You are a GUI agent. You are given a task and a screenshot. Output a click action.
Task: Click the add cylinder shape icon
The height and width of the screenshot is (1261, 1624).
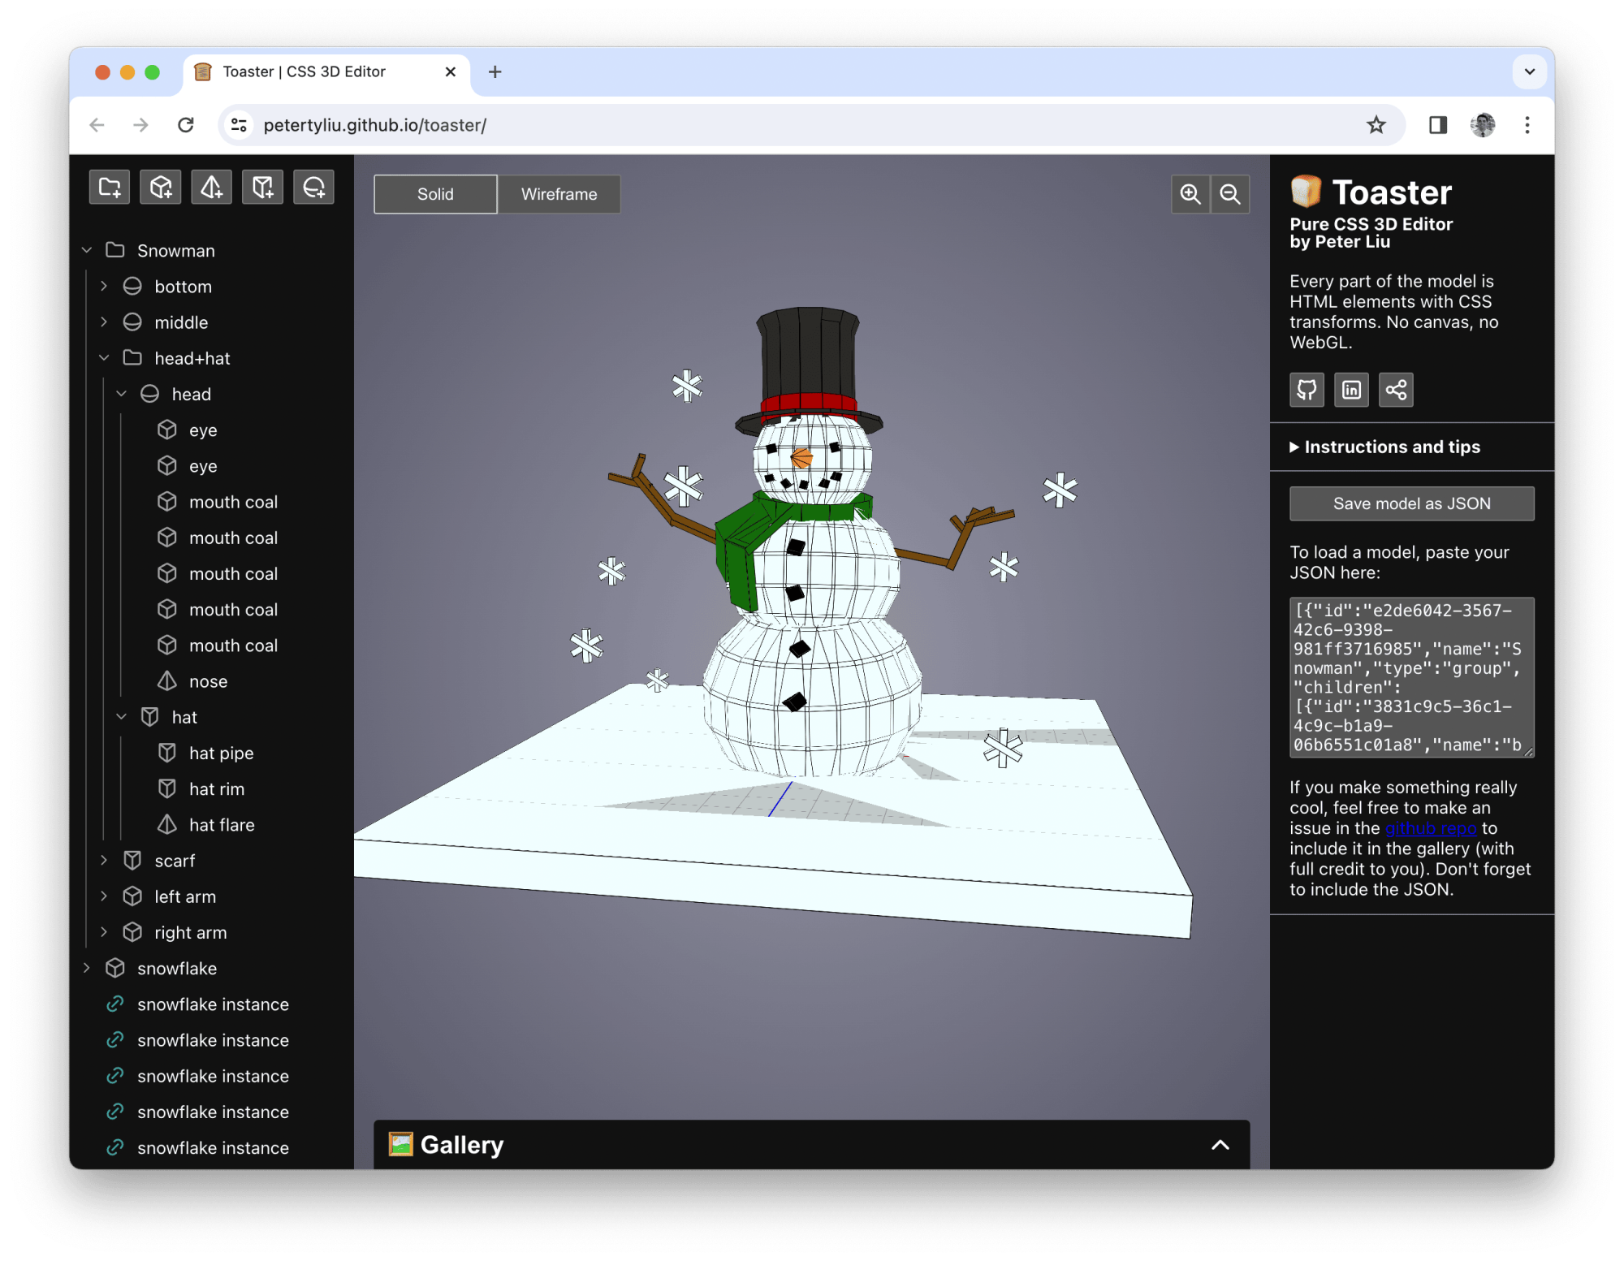263,188
